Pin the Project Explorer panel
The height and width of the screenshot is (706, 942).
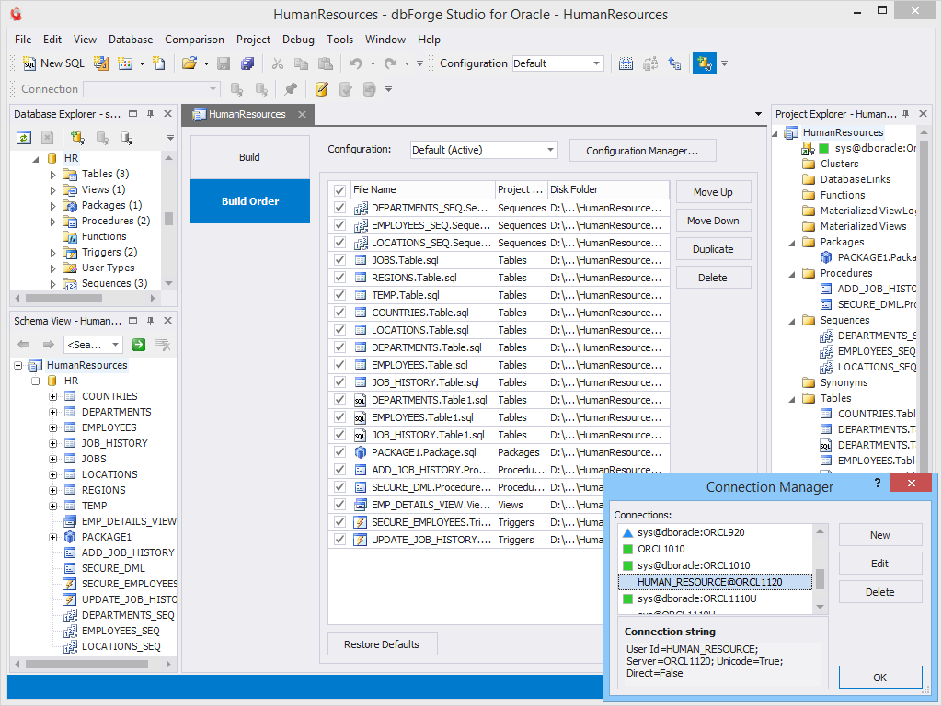[x=905, y=113]
